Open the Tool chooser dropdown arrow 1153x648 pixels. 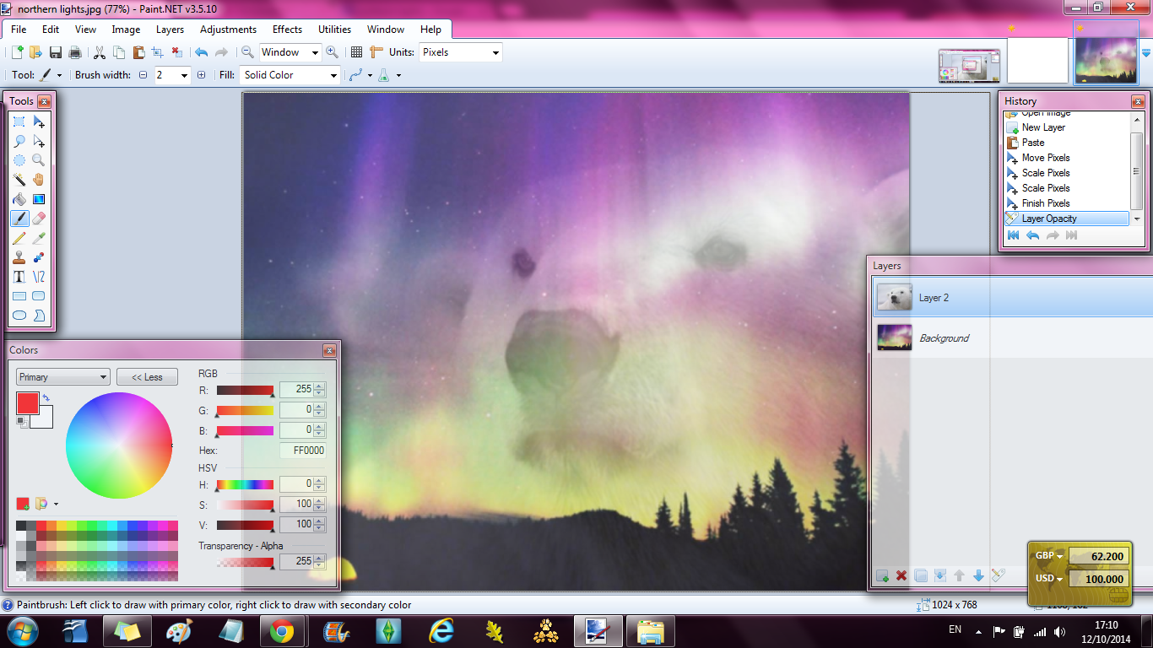(x=59, y=75)
